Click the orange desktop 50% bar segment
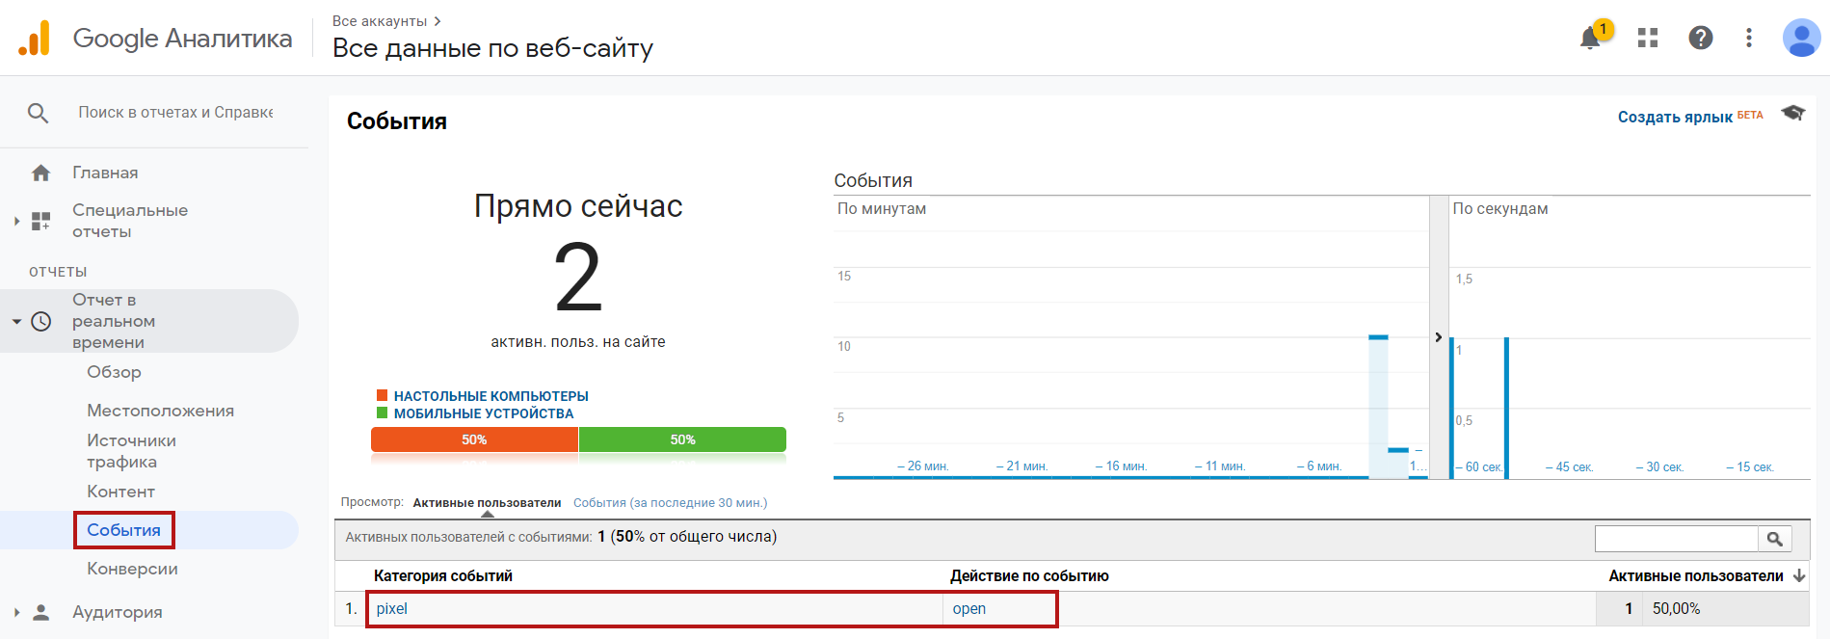 pyautogui.click(x=474, y=439)
